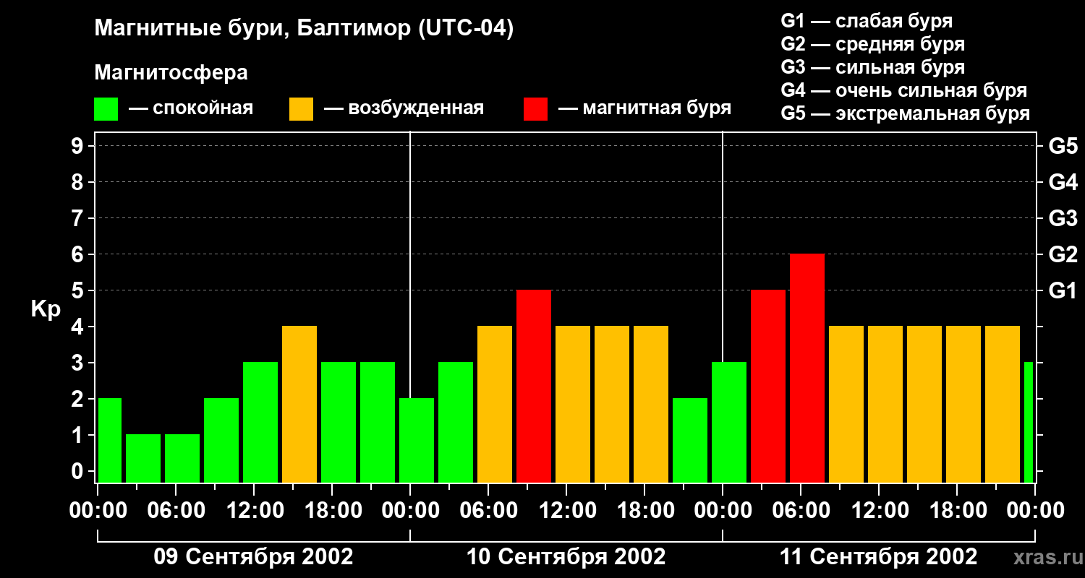This screenshot has height=578, width=1085.
Task: Click the 'G5 — экстремальная буря' legend line
Action: tap(905, 113)
